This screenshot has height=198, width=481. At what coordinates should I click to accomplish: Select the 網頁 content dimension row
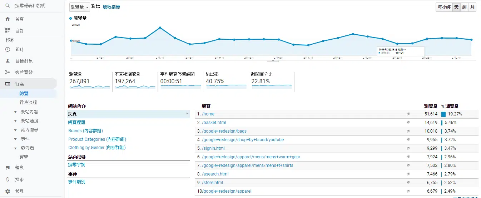pyautogui.click(x=129, y=114)
